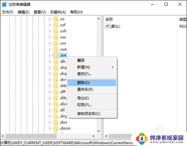Image resolution: width=187 pixels, height=146 pixels.
Task: Select the .dcr tree key label
Action: click(x=63, y=80)
